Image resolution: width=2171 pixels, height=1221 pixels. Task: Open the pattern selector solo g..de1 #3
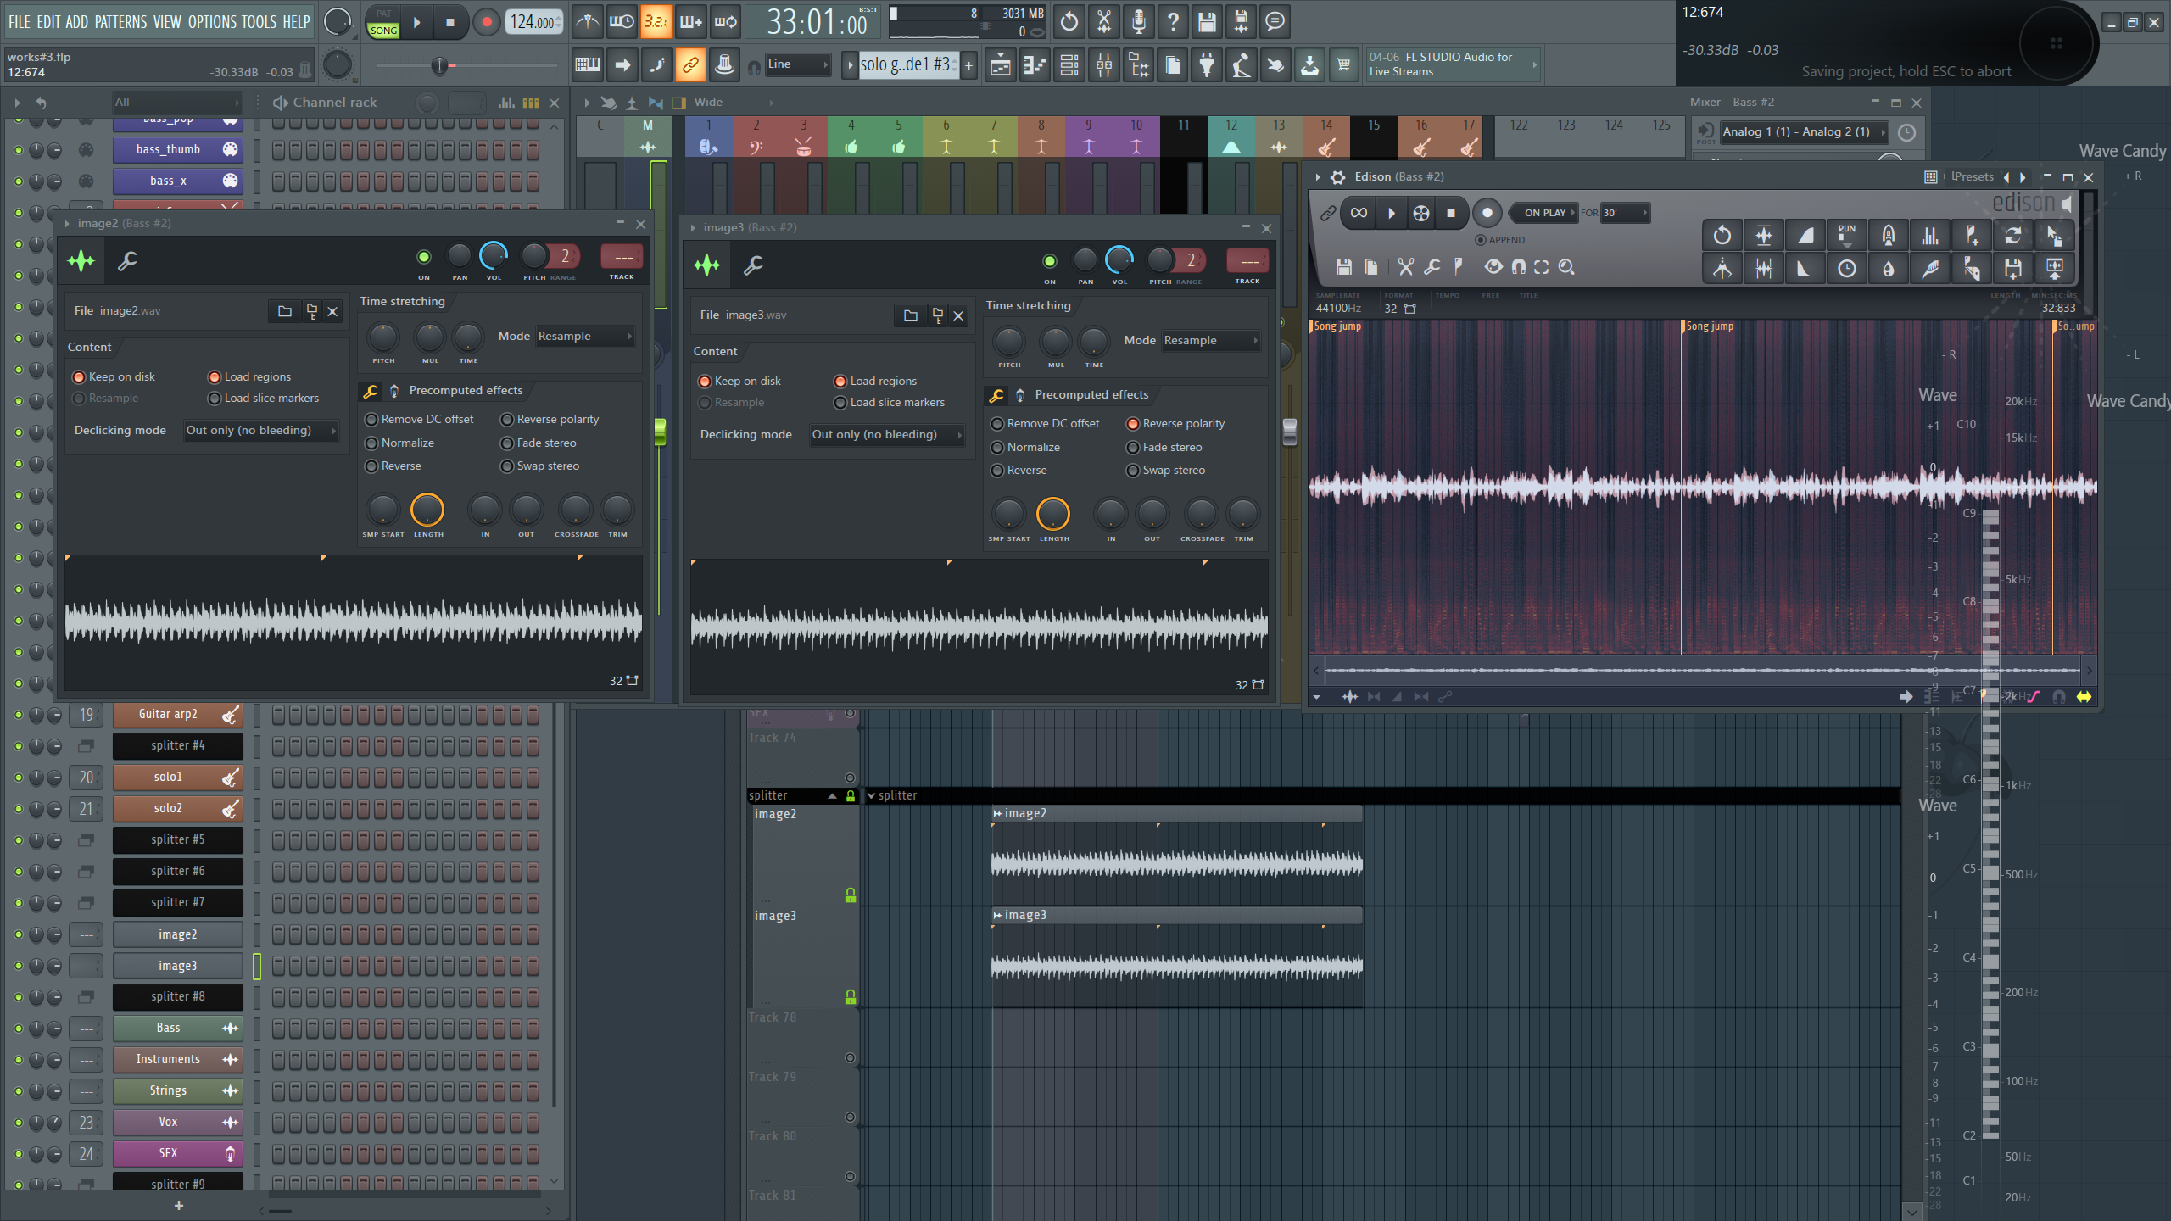click(908, 64)
